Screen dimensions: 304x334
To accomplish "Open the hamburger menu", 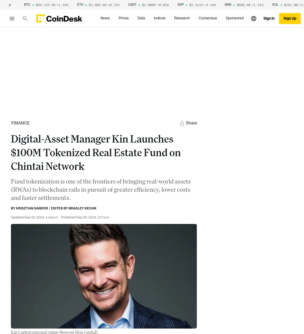I will coord(12,19).
